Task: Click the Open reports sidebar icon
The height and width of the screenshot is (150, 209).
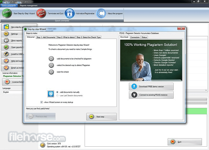Action: (6, 47)
